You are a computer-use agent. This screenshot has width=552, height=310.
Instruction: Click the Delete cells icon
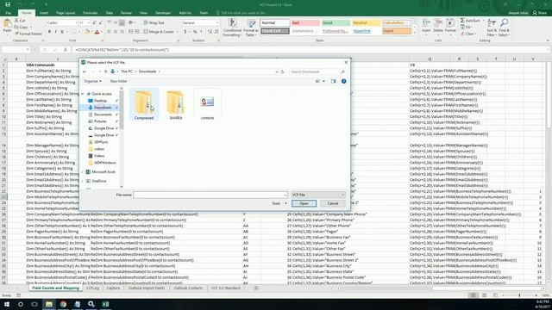coord(438,27)
